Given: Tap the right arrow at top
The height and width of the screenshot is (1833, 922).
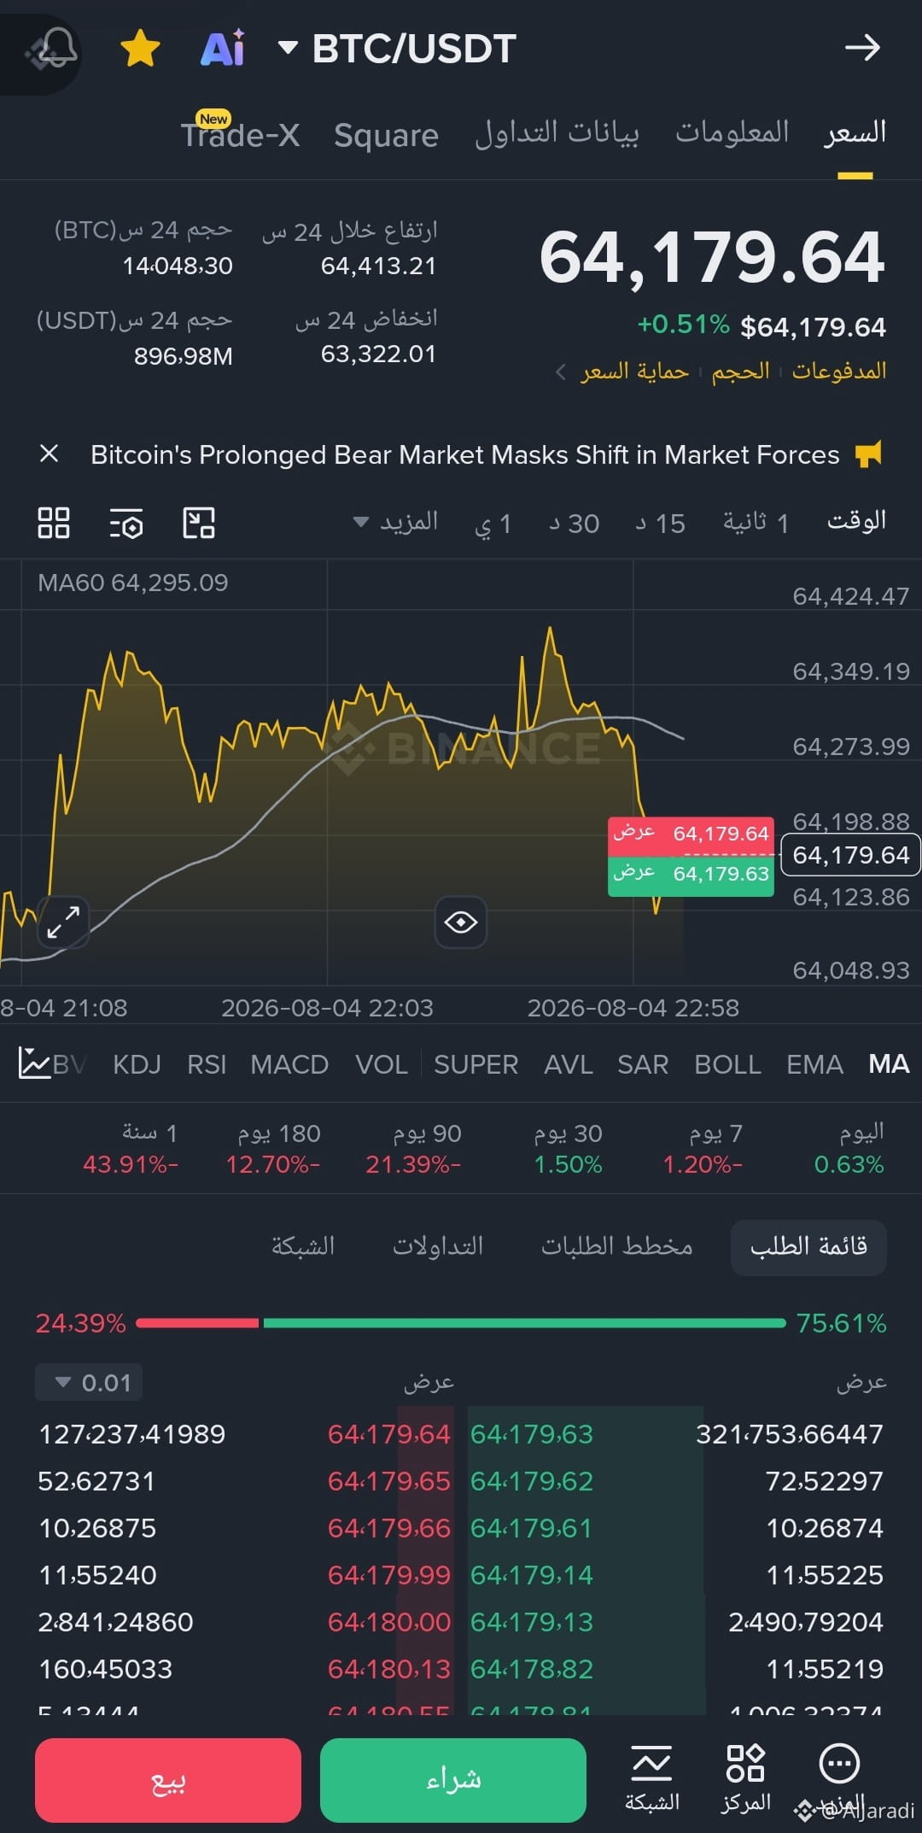Looking at the screenshot, I should coord(862,48).
